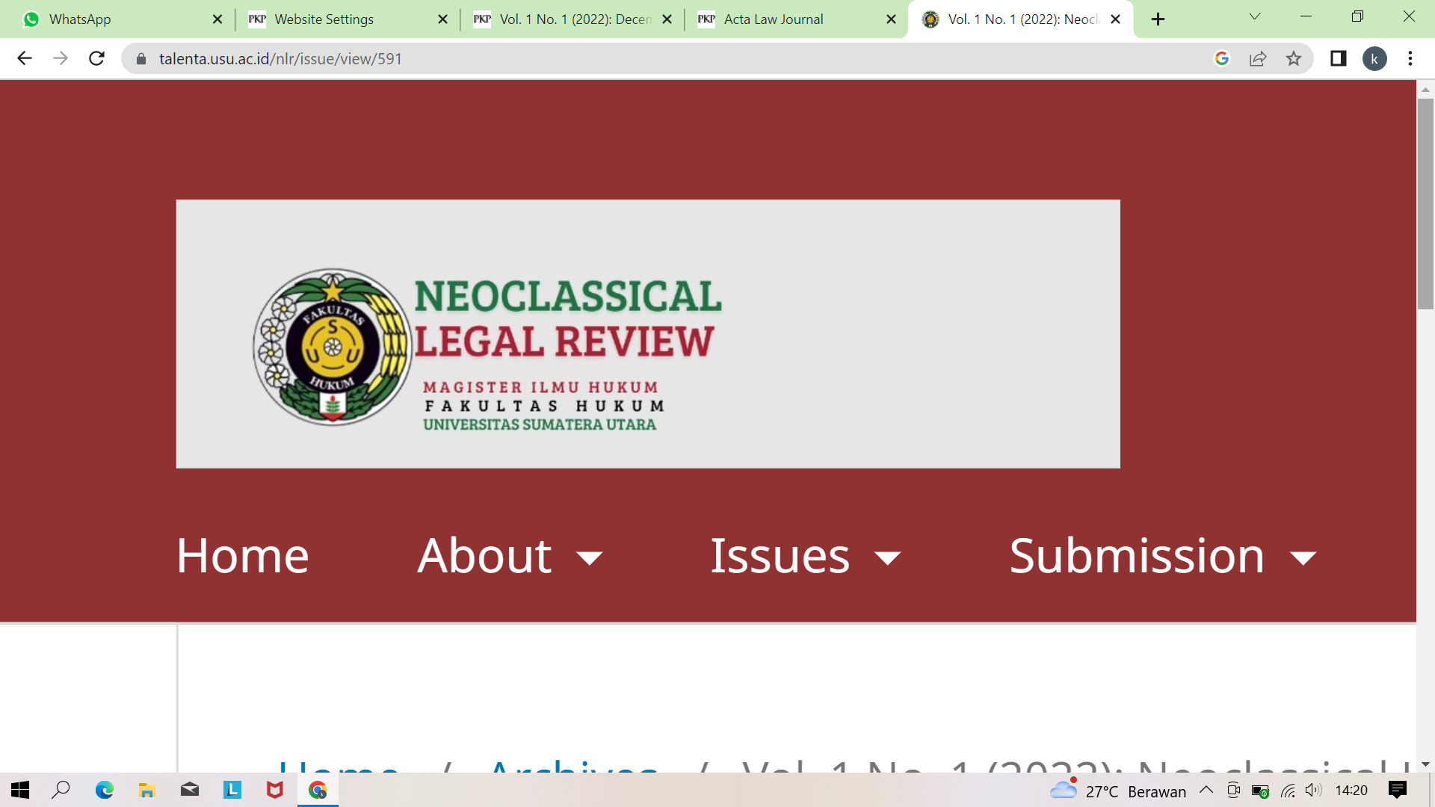Click the address bar URL

(x=280, y=58)
